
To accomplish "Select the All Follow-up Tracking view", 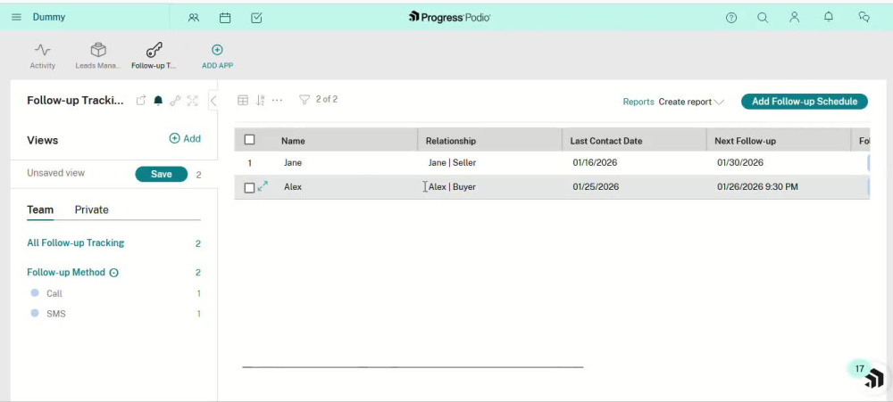I will coord(76,242).
